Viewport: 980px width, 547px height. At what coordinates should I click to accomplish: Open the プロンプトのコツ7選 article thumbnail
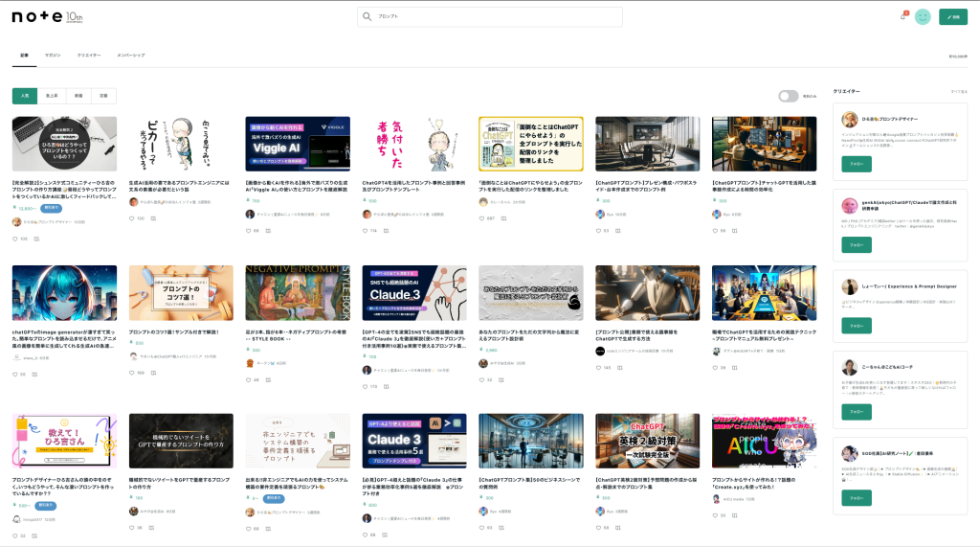(181, 292)
